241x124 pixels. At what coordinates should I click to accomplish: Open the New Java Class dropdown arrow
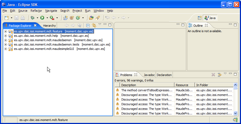coord(83,18)
